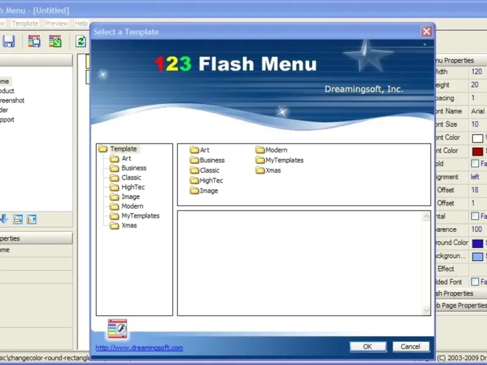Click the preview pane scroll down arrow
The image size is (487, 365).
pos(427,310)
